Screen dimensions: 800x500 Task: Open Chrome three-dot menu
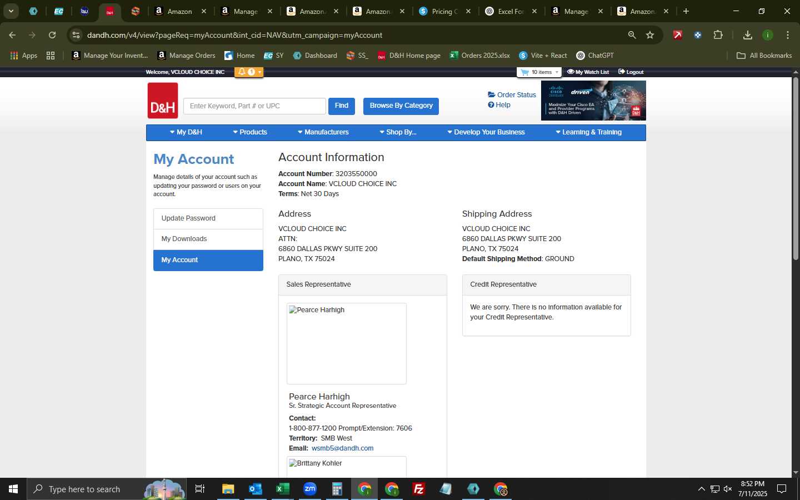(788, 35)
